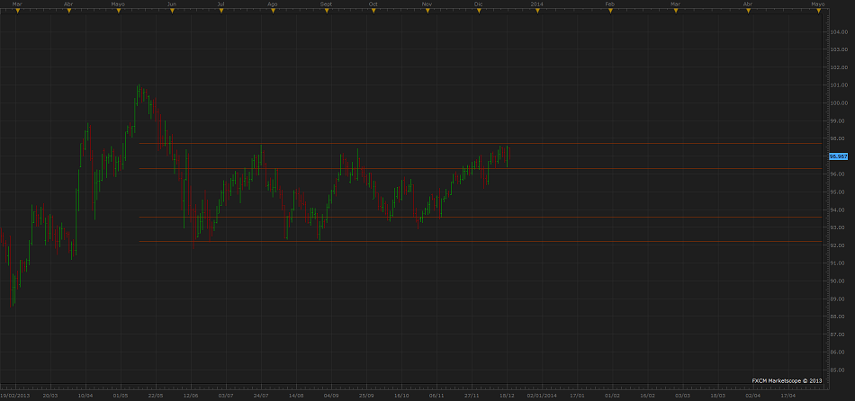Click the Jul month label on top axis

tap(221, 4)
